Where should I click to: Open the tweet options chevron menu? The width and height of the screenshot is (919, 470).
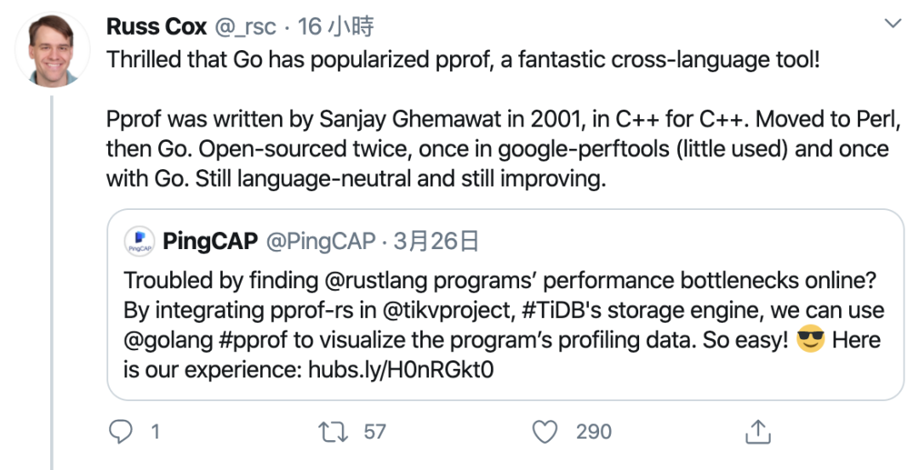point(893,25)
